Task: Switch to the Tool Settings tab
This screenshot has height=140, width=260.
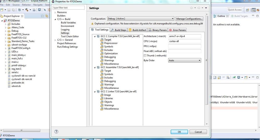Action: click(100, 30)
